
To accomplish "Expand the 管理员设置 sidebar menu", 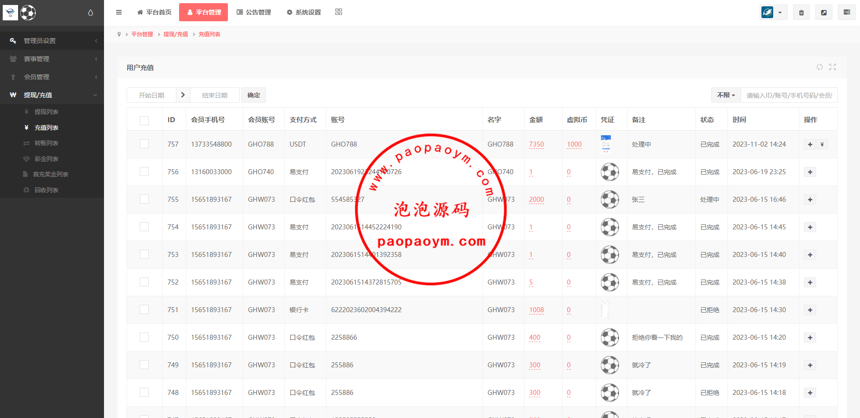I will point(52,41).
